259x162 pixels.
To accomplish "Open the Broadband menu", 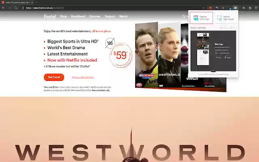I will (78, 16).
